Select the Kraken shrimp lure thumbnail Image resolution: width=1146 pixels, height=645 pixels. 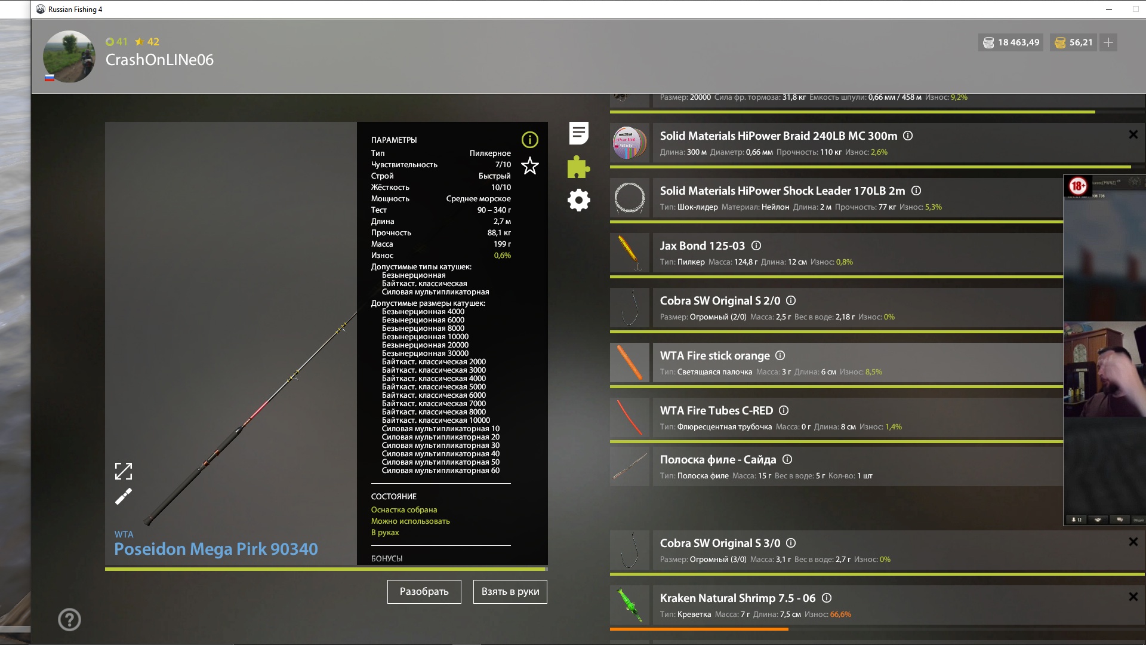tap(630, 606)
